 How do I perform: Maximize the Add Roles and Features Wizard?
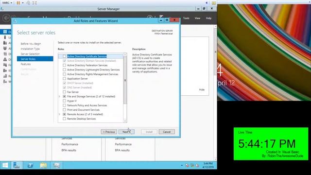click(167, 20)
